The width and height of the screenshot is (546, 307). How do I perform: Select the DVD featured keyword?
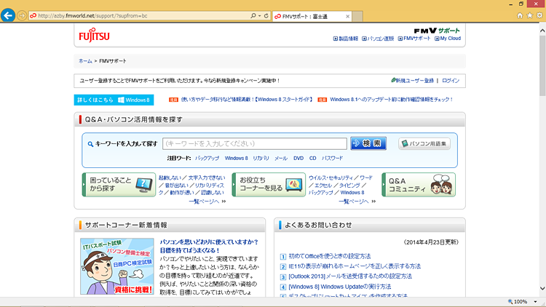(x=298, y=158)
